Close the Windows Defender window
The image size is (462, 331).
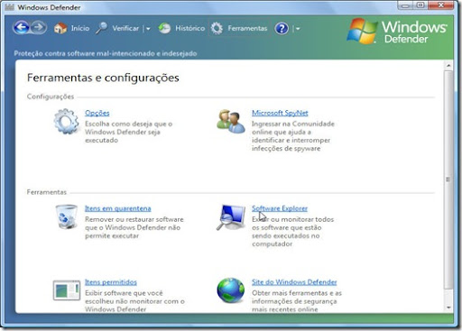pos(440,5)
